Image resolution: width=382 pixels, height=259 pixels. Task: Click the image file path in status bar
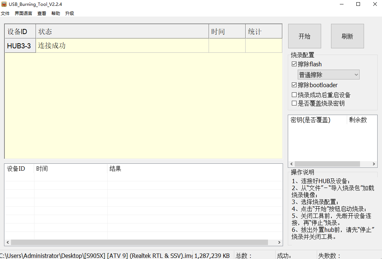pos(96,256)
